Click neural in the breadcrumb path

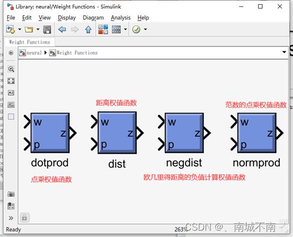[x=34, y=52]
